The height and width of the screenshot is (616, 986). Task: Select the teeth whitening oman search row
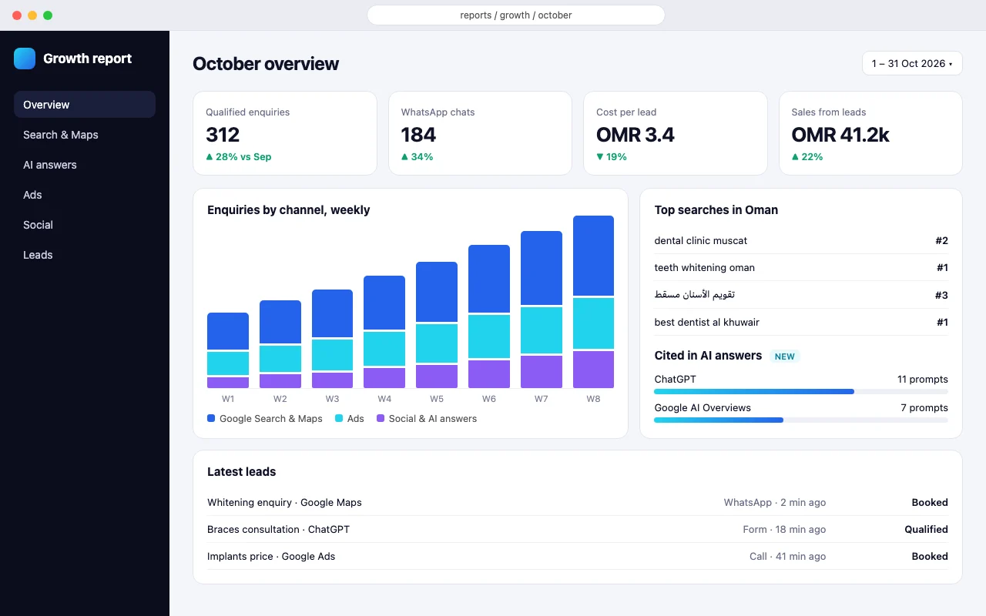801,267
